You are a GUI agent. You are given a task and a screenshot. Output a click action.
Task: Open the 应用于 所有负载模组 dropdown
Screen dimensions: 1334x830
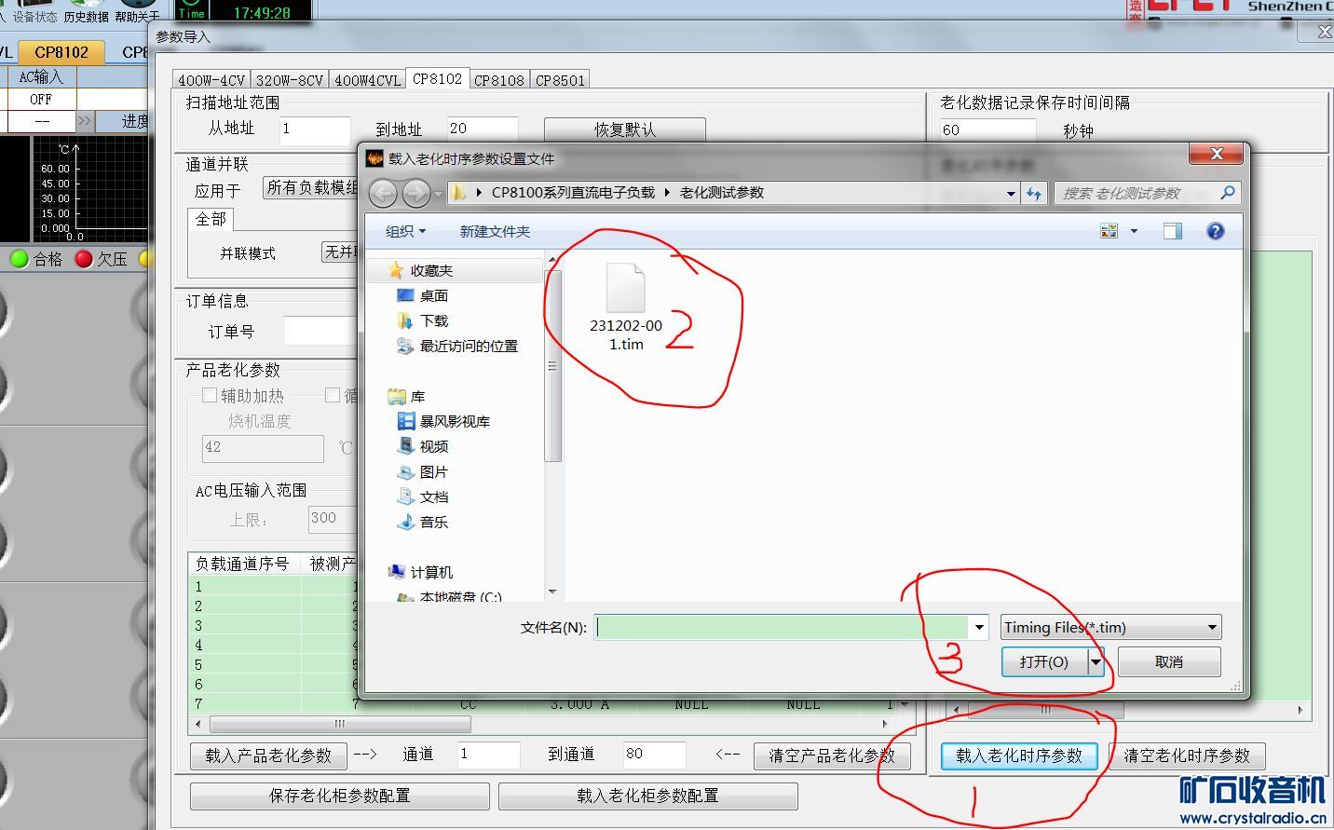(310, 188)
